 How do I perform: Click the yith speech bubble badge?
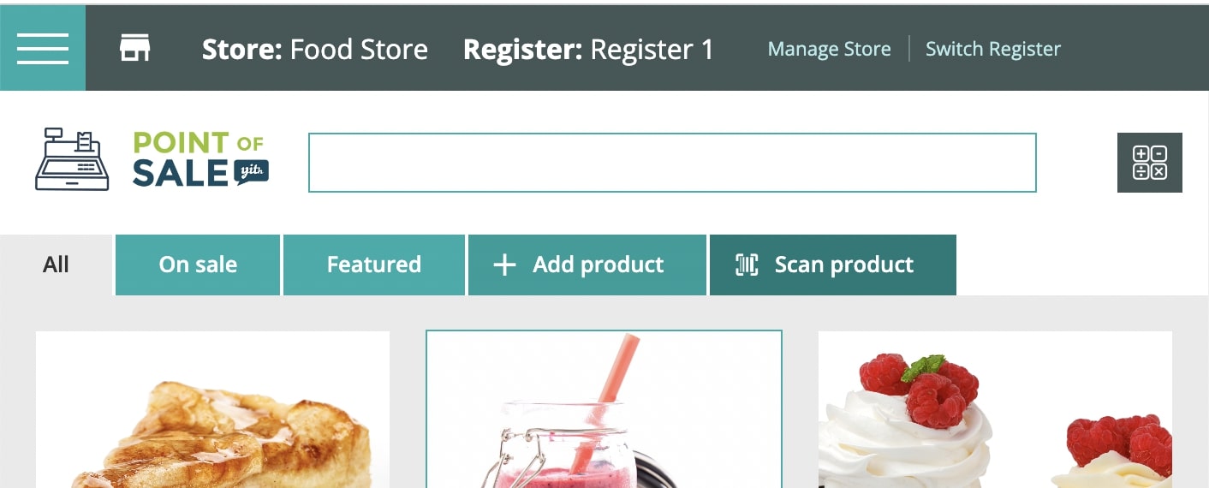tap(252, 172)
